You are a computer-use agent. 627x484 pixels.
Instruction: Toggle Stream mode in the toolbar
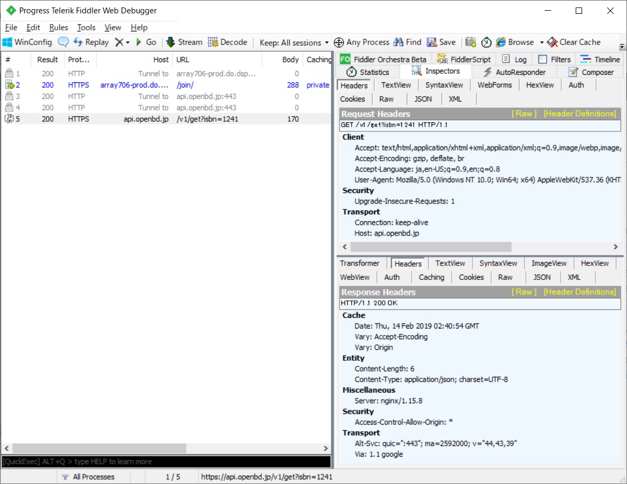pos(184,42)
